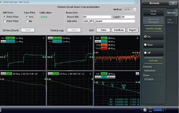Switch to the User Menu tab
This screenshot has height=113, width=179.
point(170,21)
